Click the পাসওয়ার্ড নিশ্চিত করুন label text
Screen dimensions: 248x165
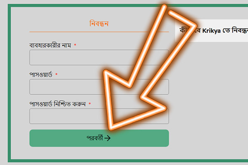pos(57,104)
